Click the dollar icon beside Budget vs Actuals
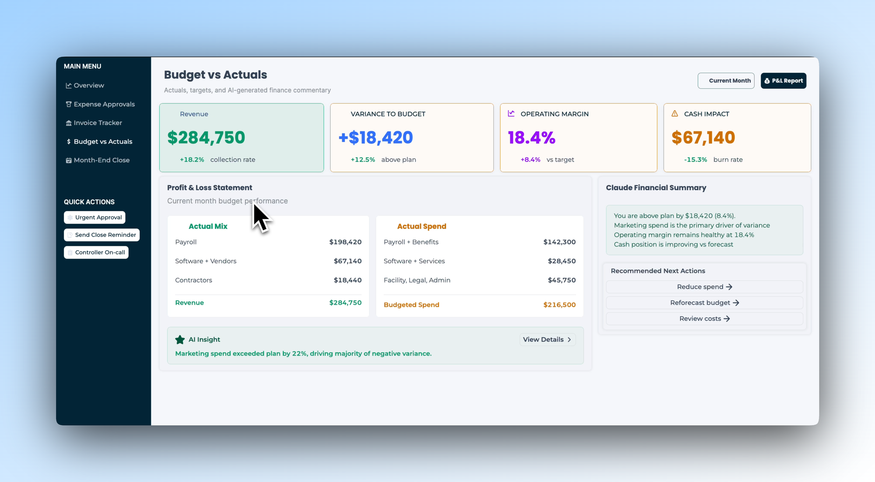Image resolution: width=875 pixels, height=482 pixels. click(x=69, y=142)
